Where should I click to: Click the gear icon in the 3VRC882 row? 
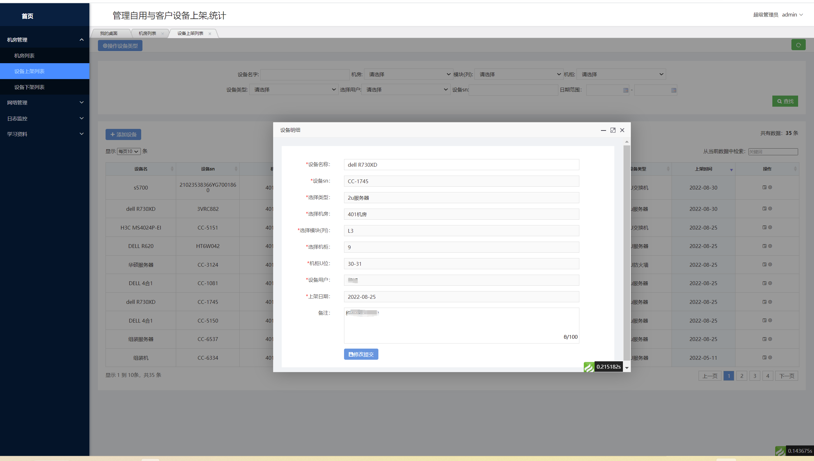coord(770,209)
